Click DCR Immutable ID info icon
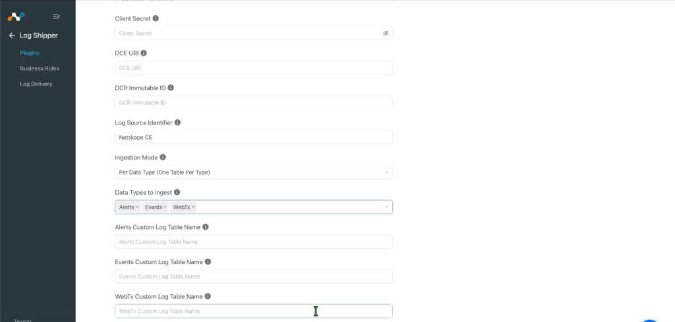The height and width of the screenshot is (322, 675). (x=171, y=88)
